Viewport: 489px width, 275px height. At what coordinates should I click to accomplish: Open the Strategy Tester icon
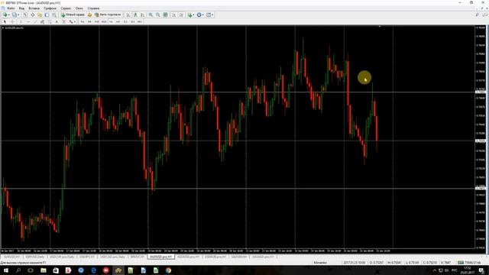point(54,15)
